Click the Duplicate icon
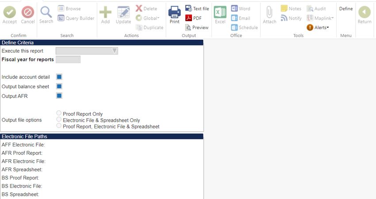This screenshot has height=199, width=376. coord(139,27)
